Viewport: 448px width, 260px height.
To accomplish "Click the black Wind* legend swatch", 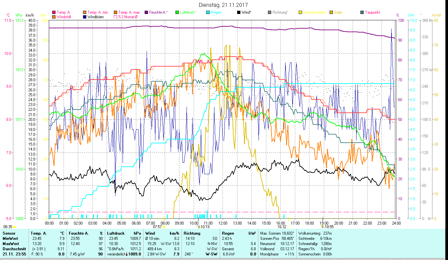I will (239, 12).
